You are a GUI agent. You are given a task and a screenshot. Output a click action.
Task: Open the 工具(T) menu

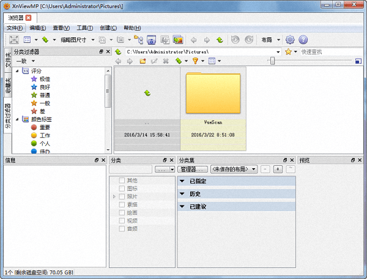85,28
